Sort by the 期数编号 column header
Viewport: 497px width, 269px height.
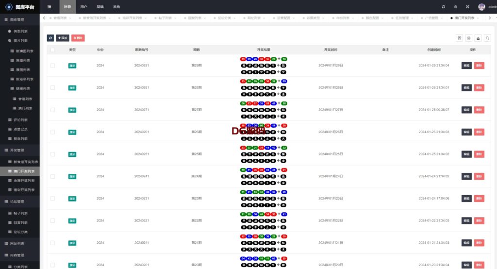click(142, 50)
